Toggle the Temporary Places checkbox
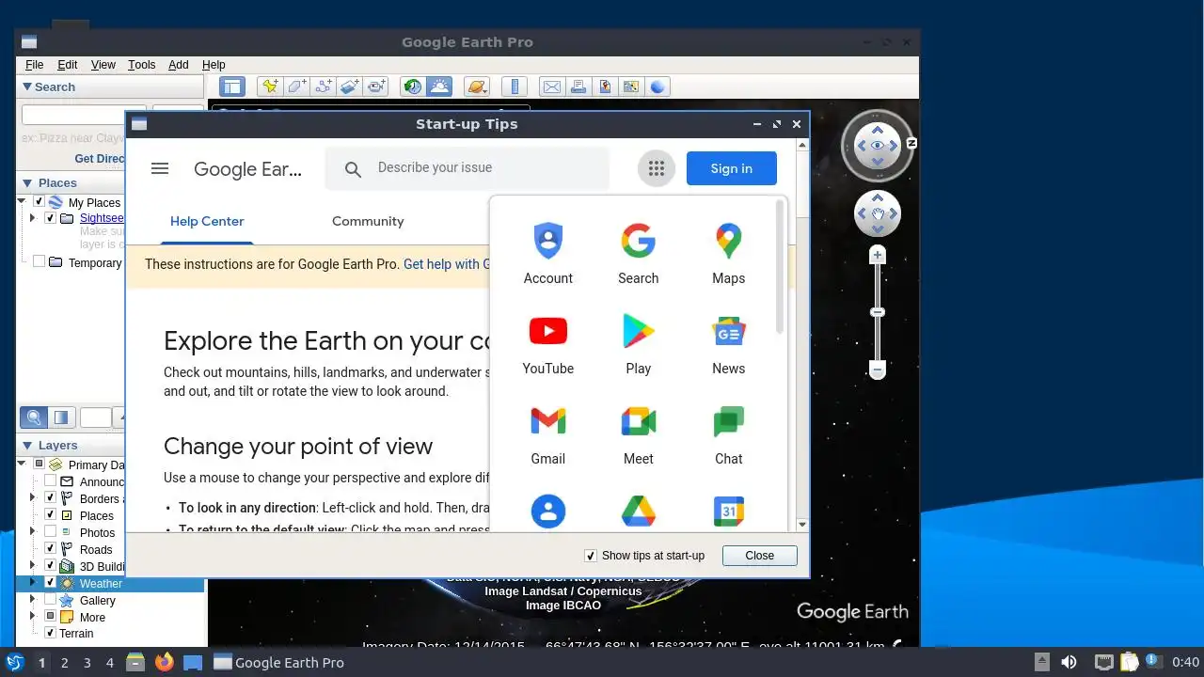Viewport: 1204px width, 677px height. pos(39,262)
